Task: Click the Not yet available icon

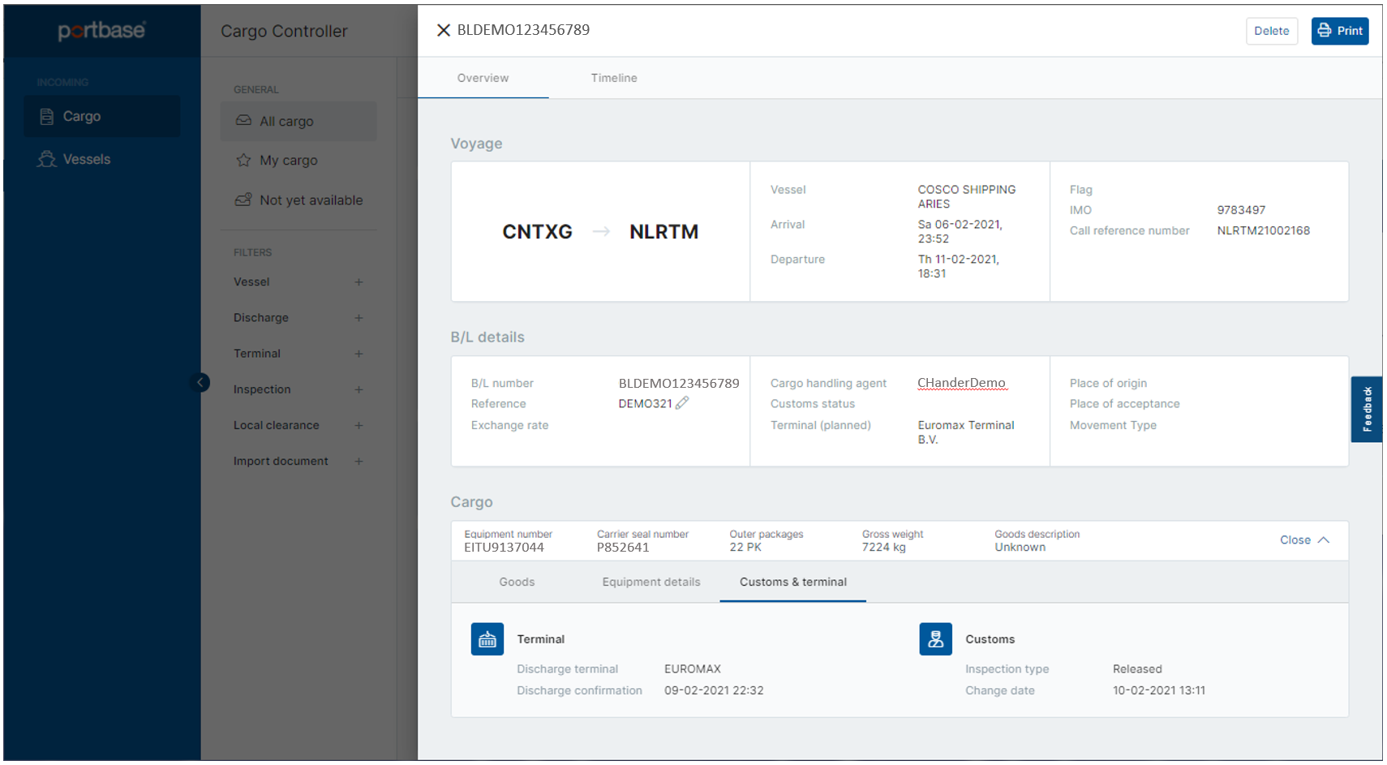Action: click(243, 200)
